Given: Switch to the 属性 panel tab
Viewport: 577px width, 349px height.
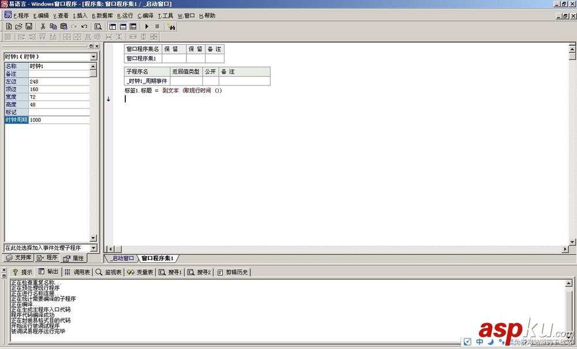Looking at the screenshot, I should [x=74, y=258].
